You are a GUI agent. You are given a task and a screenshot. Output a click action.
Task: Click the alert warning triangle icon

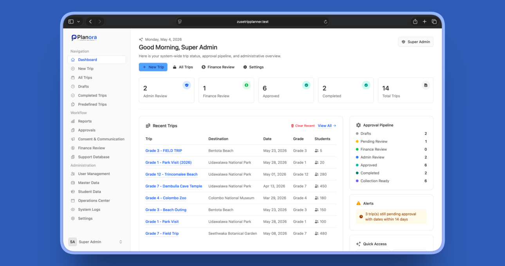(x=359, y=203)
